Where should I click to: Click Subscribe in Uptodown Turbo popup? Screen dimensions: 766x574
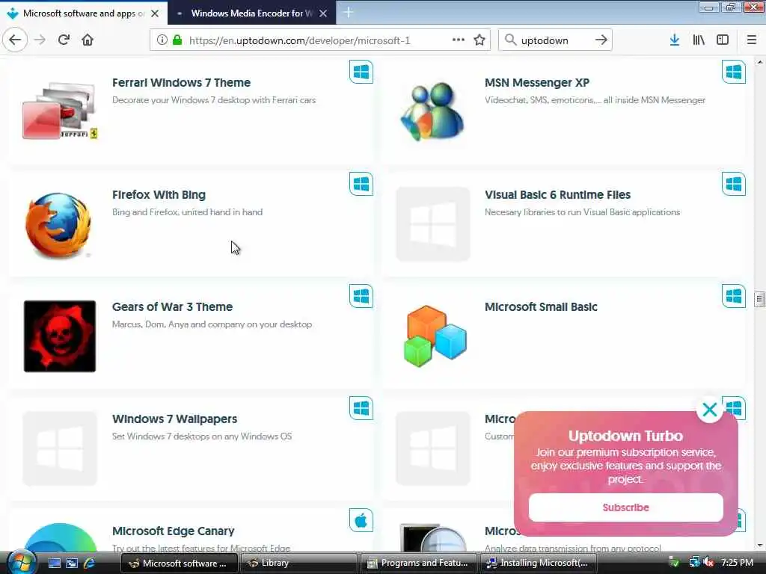626,507
